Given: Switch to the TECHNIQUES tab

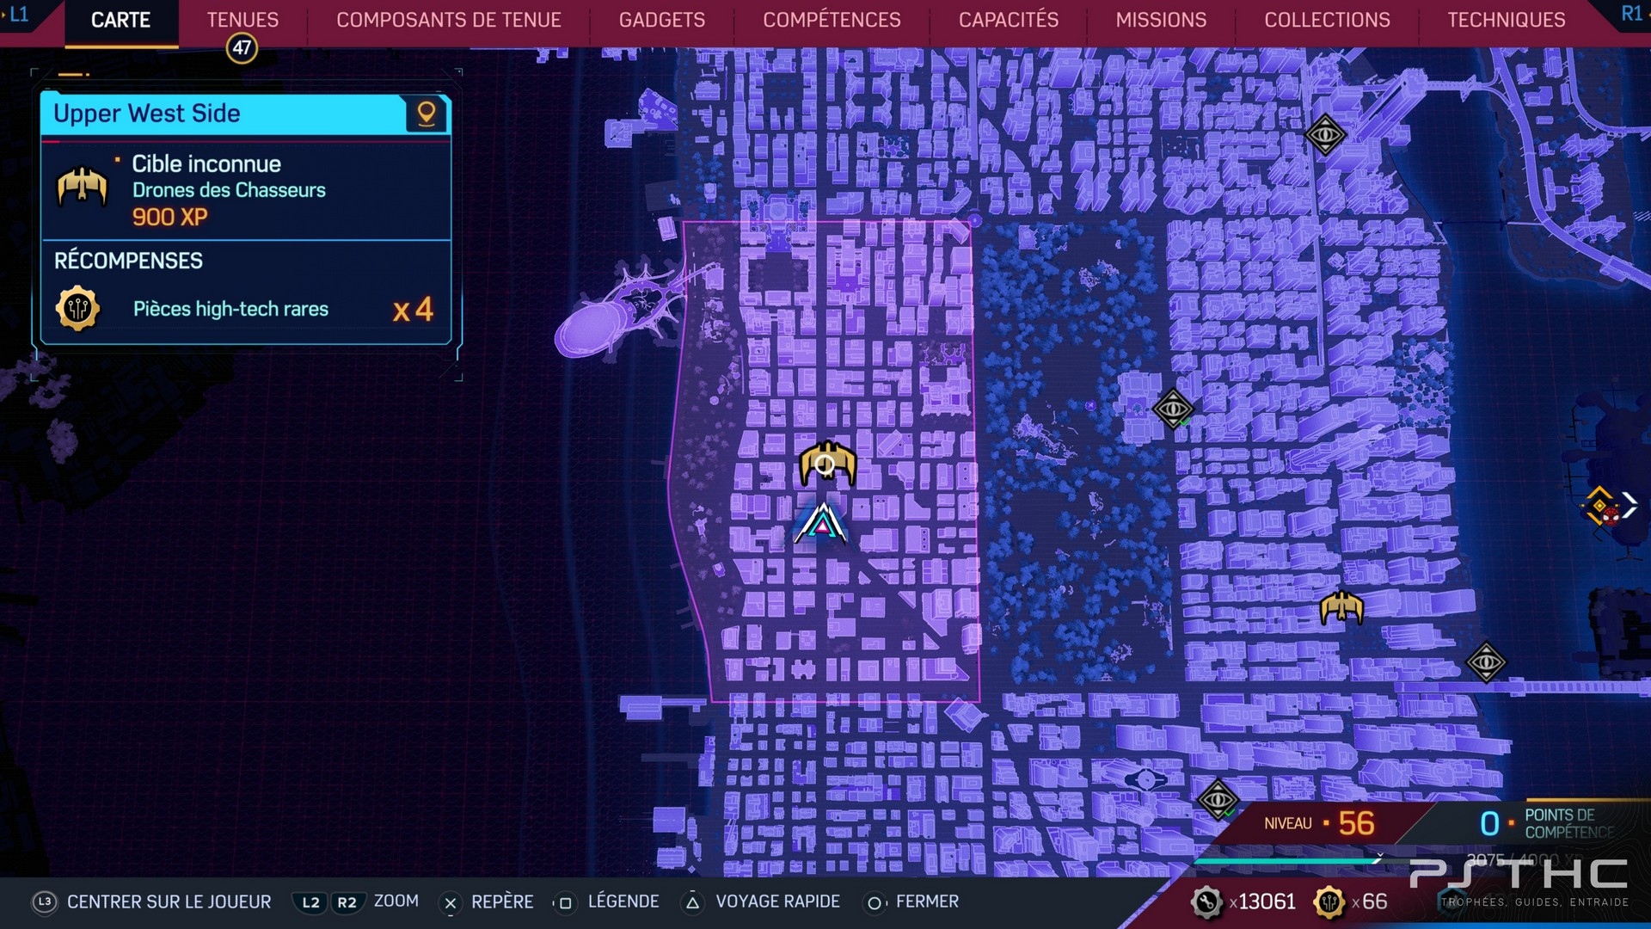Looking at the screenshot, I should tap(1506, 20).
